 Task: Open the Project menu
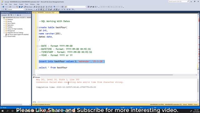coord(21,4)
